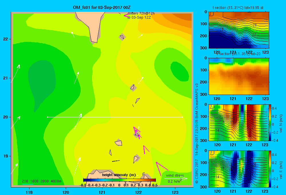Click the "14" contour label in vel. N plot
Image resolution: width=286 pixels, height=195 pixels.
[x=217, y=130]
